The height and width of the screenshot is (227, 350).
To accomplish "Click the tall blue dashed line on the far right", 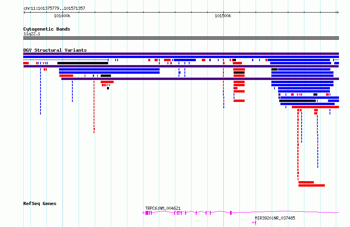I will point(318,141).
